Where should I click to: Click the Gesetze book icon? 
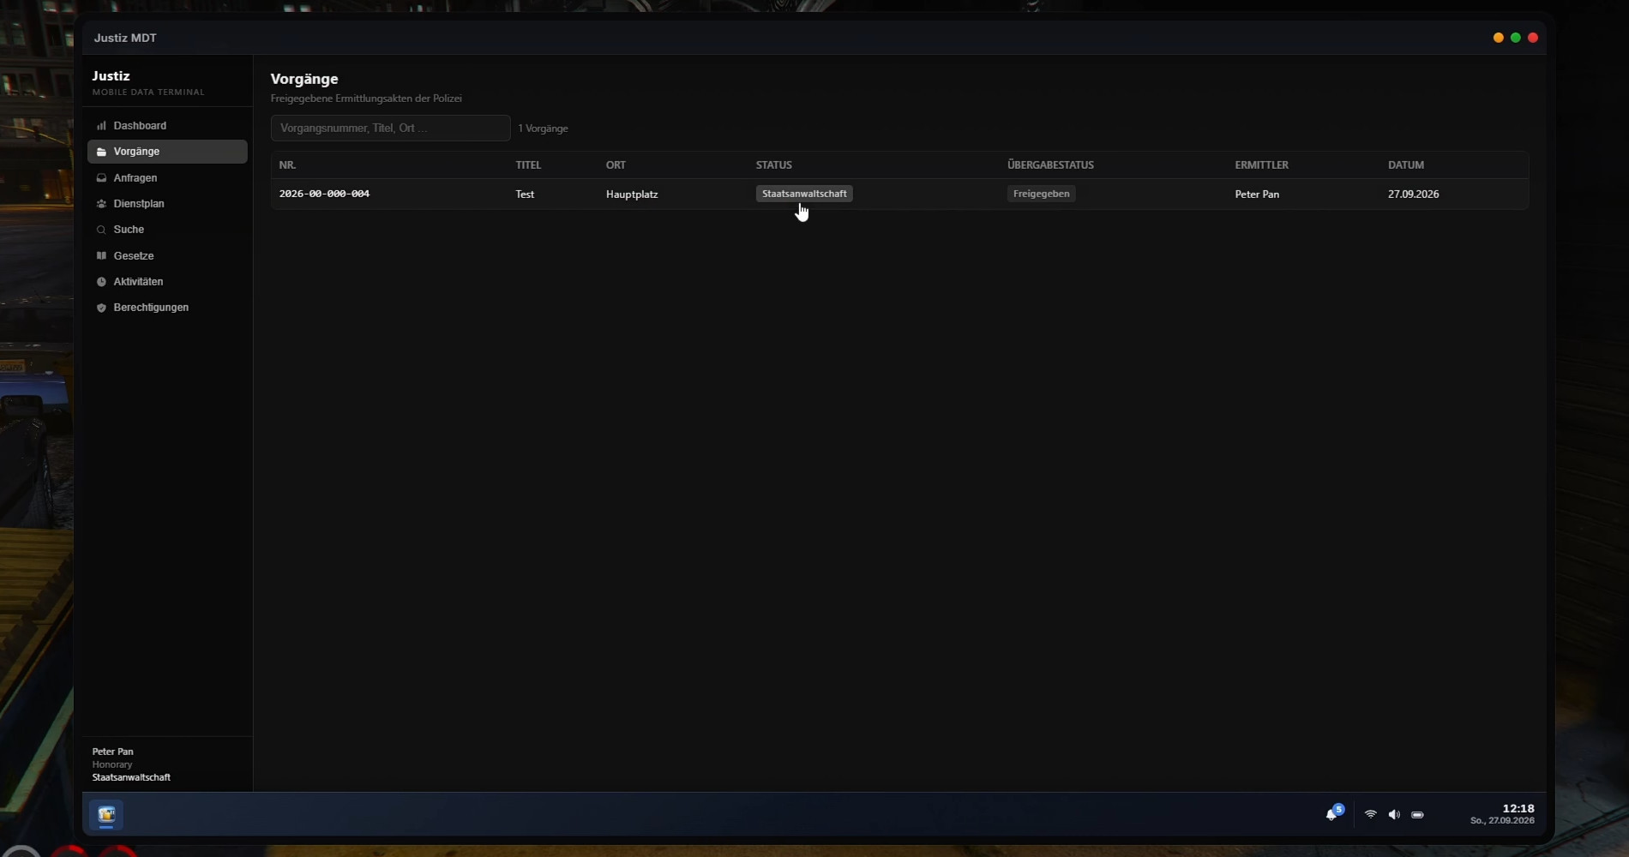coord(101,255)
